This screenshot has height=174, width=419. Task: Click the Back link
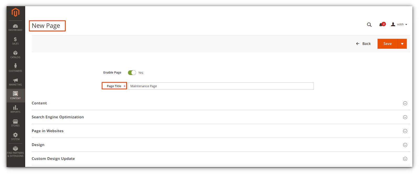click(x=363, y=44)
